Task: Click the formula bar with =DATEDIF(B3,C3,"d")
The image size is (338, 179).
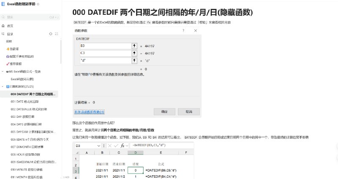Action: [x=162, y=145]
